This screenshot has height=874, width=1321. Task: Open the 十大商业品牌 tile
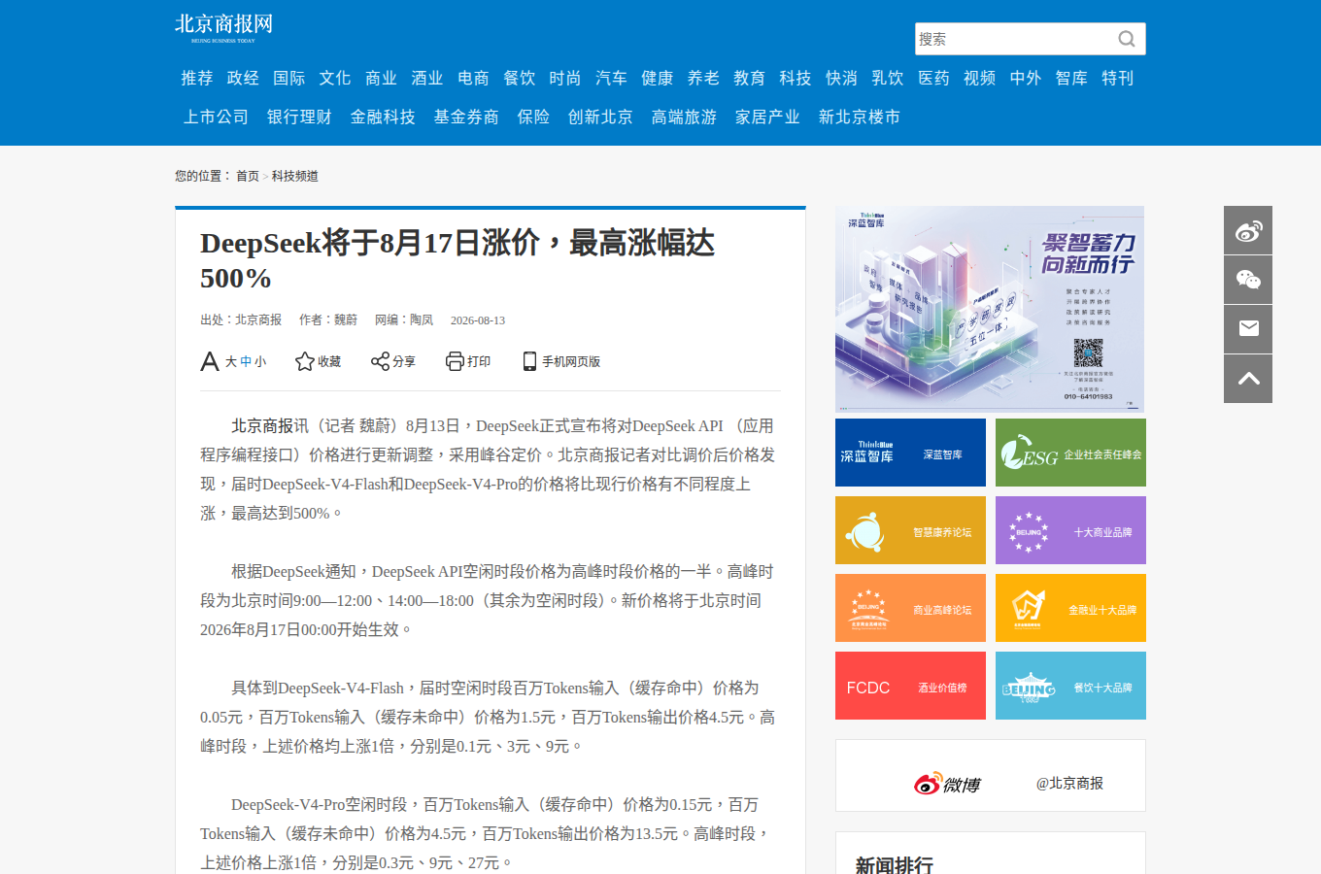point(1070,530)
